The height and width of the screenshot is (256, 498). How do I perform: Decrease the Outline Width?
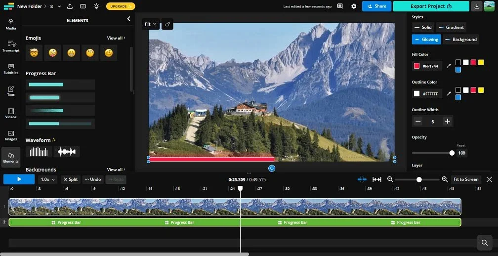pos(418,122)
